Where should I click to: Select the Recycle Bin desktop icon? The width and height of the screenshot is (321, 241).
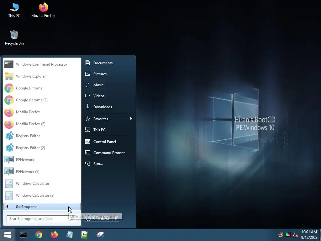pyautogui.click(x=14, y=38)
